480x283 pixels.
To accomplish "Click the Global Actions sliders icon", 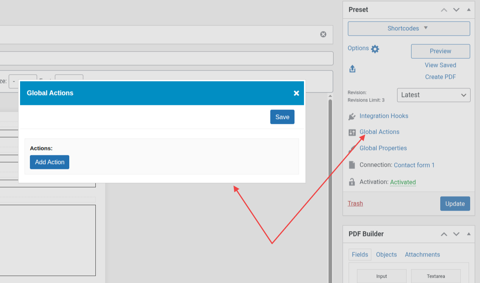I will click(352, 132).
